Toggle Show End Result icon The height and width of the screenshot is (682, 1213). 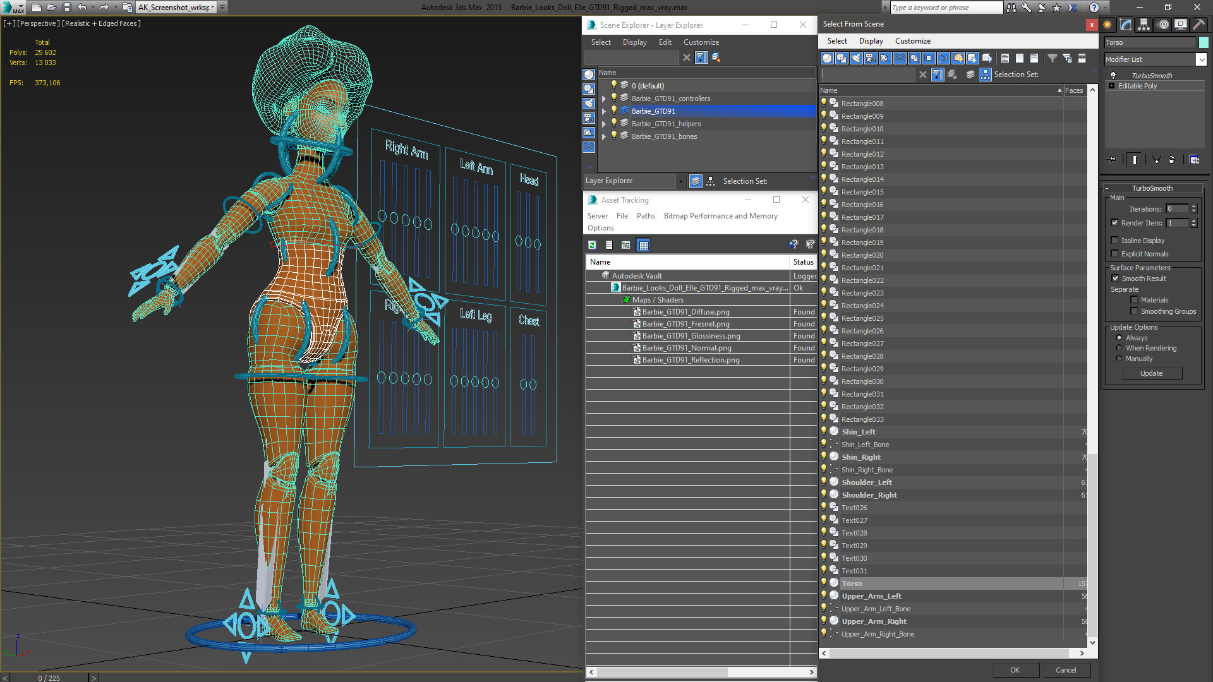point(1135,160)
